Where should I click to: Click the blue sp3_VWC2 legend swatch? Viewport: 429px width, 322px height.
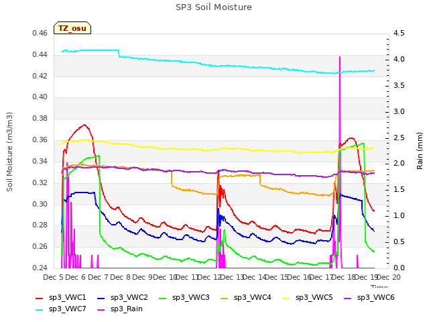[101, 298]
